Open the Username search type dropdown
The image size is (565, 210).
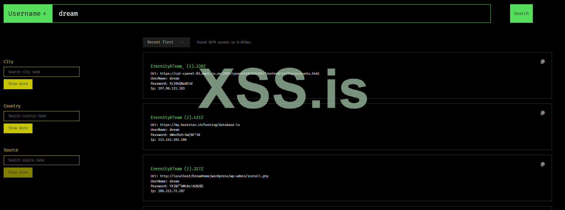tap(28, 13)
